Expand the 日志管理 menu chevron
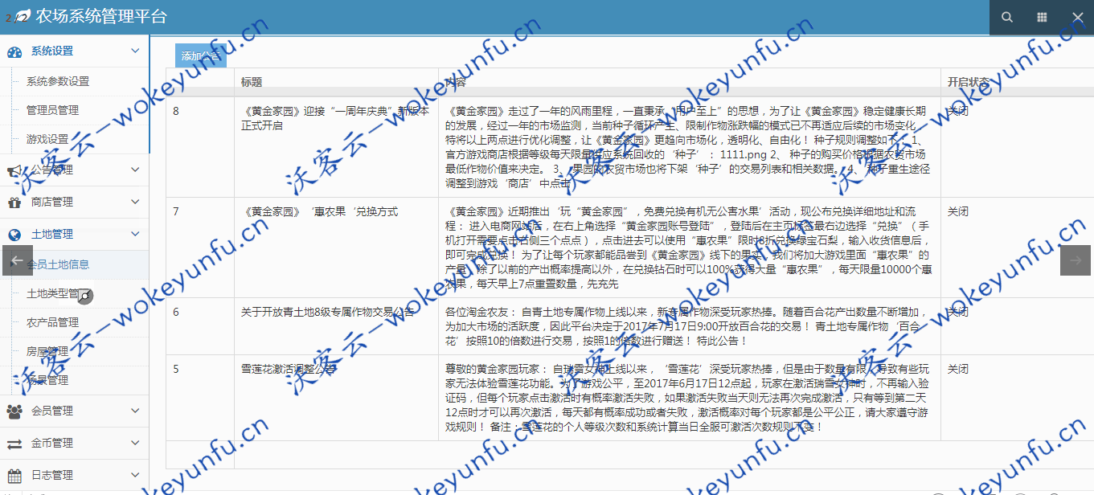The height and width of the screenshot is (495, 1094). (x=134, y=475)
